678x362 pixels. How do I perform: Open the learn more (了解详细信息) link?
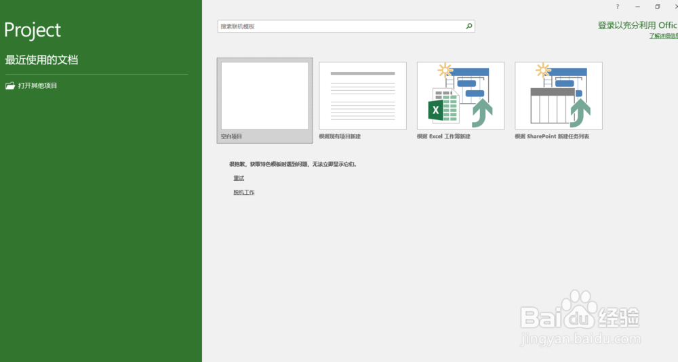pyautogui.click(x=663, y=36)
